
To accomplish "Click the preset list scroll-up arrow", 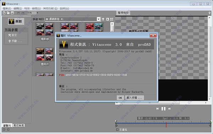I will (112, 24).
